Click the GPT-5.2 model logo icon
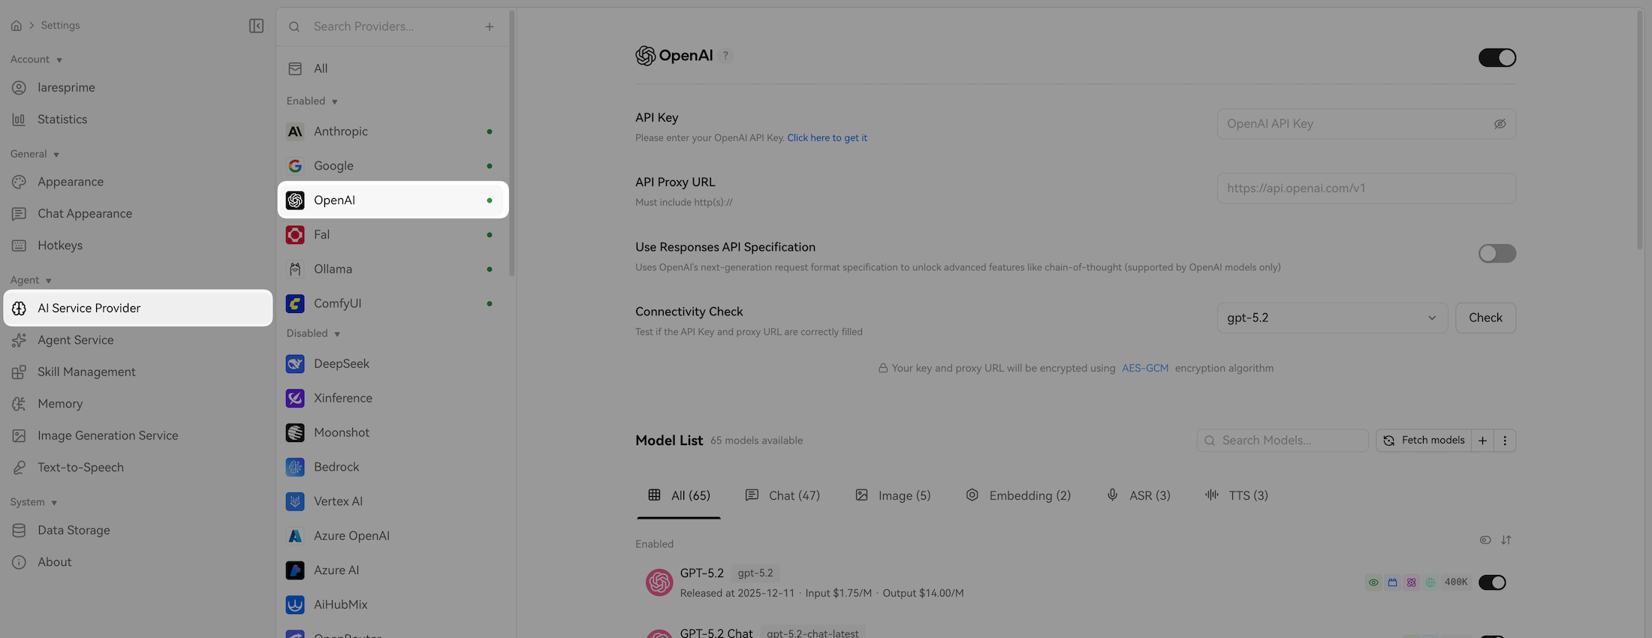 pos(659,582)
